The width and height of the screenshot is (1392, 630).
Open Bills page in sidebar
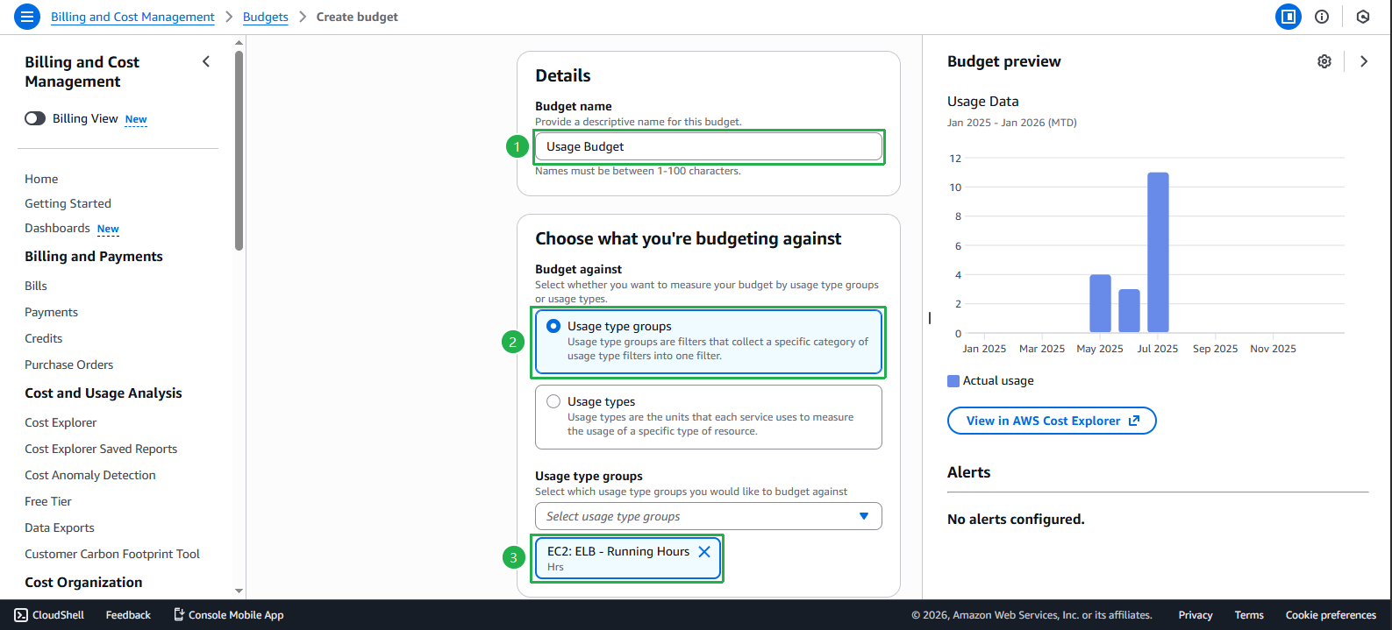point(36,286)
